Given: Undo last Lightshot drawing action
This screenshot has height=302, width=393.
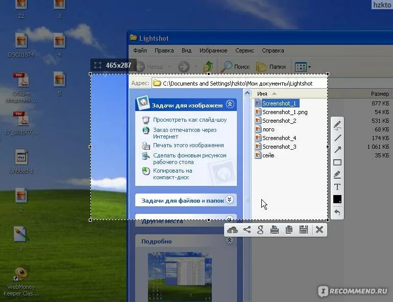Looking at the screenshot, I should [x=337, y=212].
